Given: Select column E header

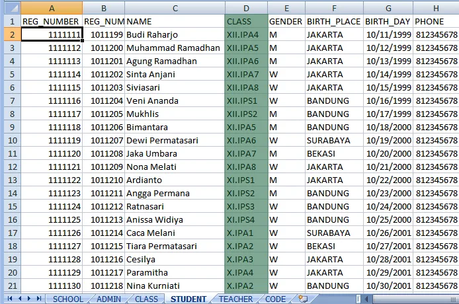Looking at the screenshot, I should [286, 8].
